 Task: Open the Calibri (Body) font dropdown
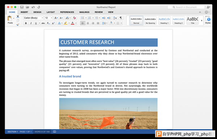33,18
